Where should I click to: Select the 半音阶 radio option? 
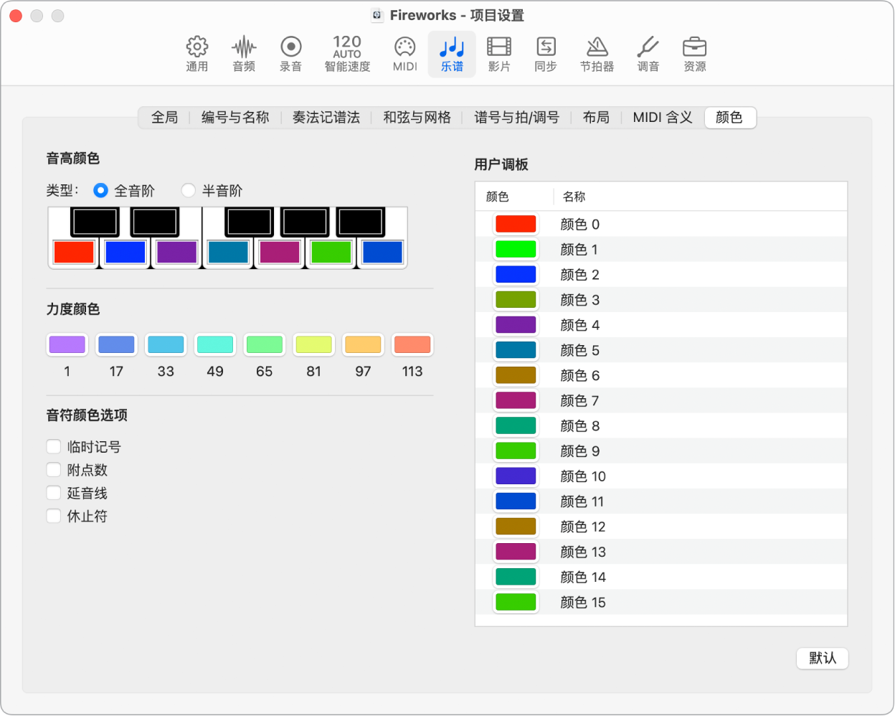188,191
